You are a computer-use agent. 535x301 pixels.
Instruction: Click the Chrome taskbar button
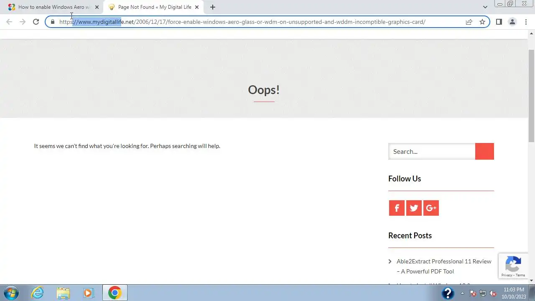pyautogui.click(x=115, y=293)
